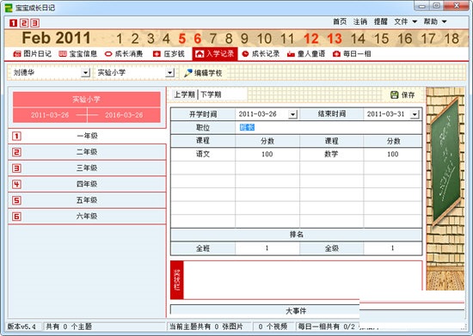Open the 成长消费 tab

click(x=124, y=54)
